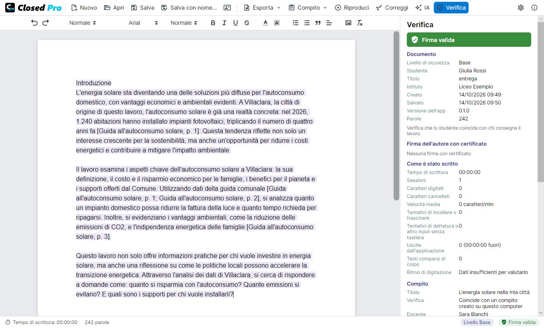Viewport: 544px width, 328px height.
Task: Open the text alignment options
Action: point(329,23)
